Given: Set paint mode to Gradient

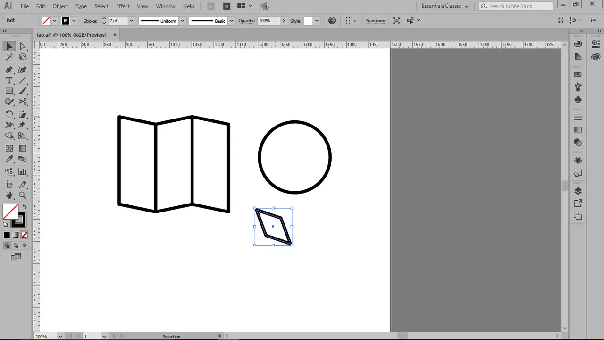Looking at the screenshot, I should click(16, 235).
